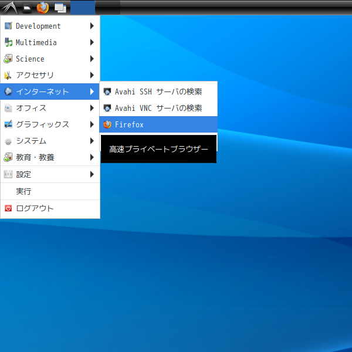Open the 教育・教養 menu entry
Screen dimensions: 352x352
click(x=50, y=157)
